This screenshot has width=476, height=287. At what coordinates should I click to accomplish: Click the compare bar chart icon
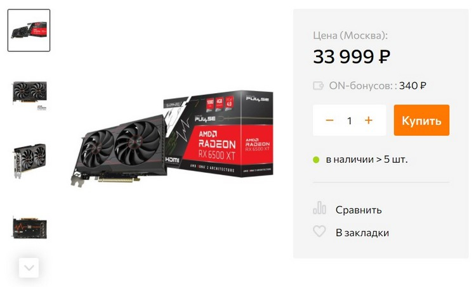pyautogui.click(x=319, y=208)
